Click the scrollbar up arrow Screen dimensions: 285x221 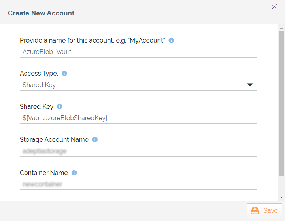click(281, 28)
